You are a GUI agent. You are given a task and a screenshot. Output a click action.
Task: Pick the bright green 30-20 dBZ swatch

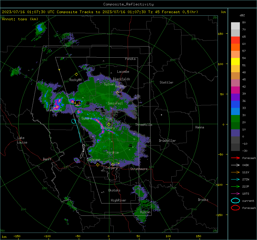click(235, 119)
